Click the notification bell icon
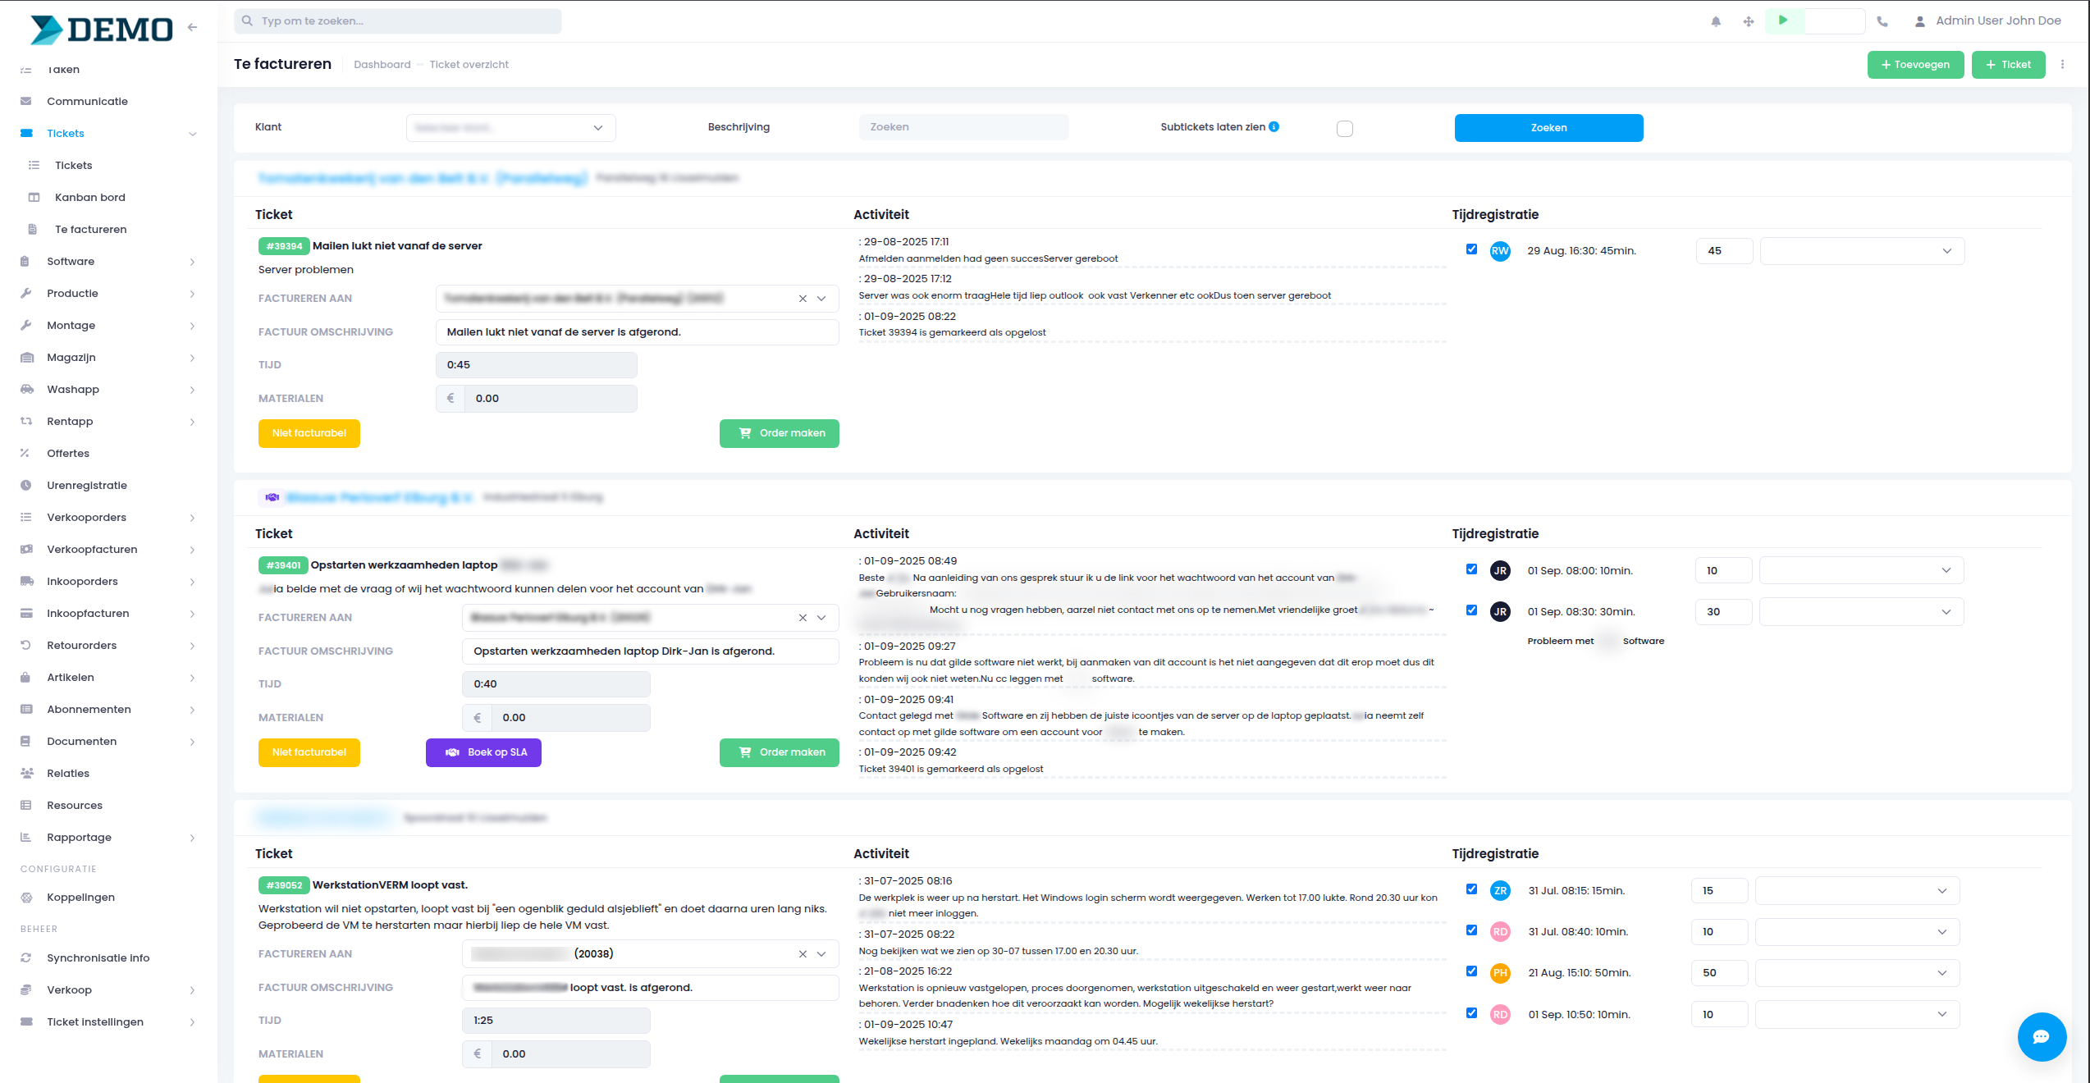 (x=1716, y=21)
